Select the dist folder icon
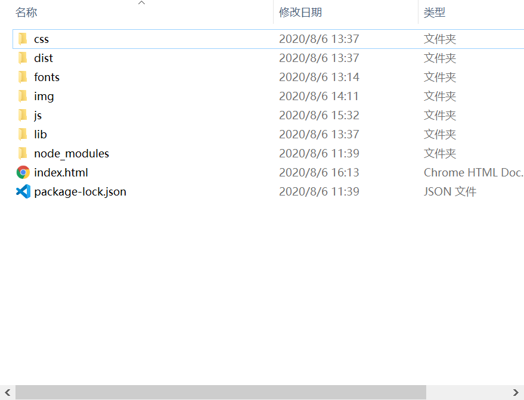 tap(23, 58)
